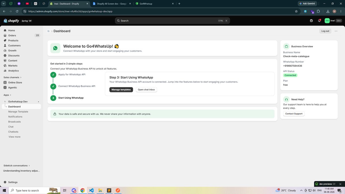Click the browser address bar URL
This screenshot has width=345, height=194.
70,11
